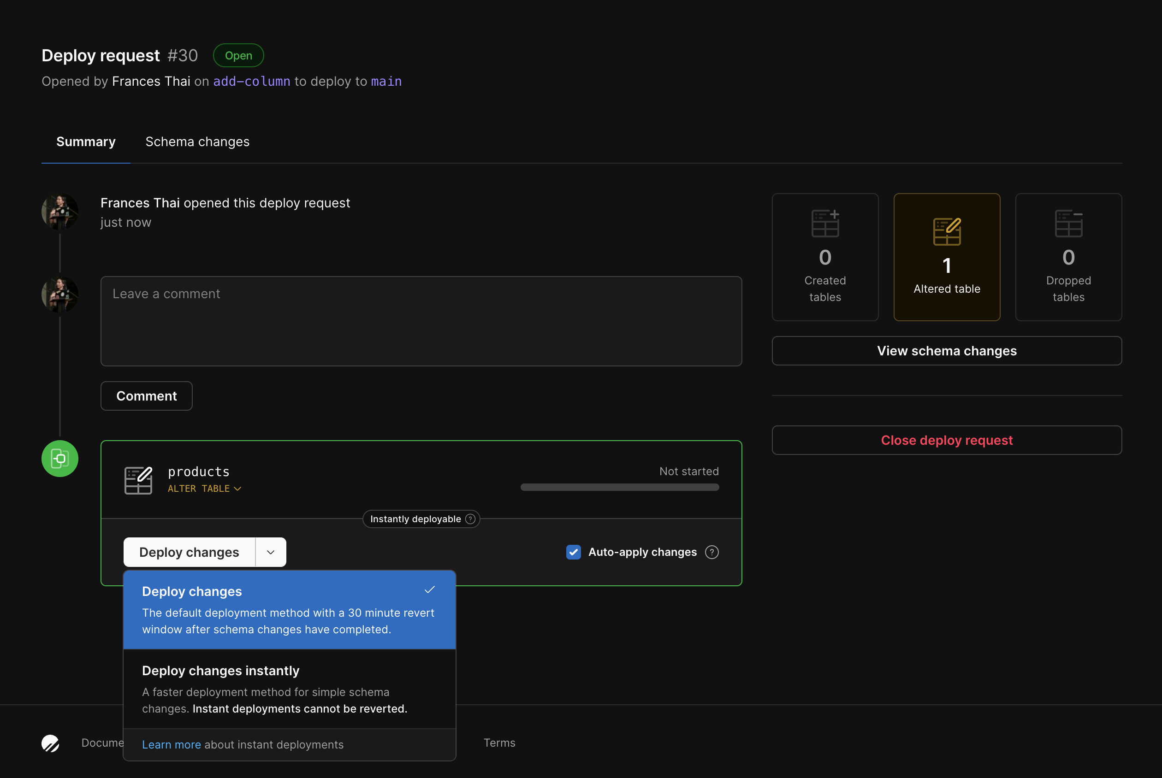Click the green deploy icon in the timeline
Viewport: 1162px width, 778px height.
click(x=59, y=458)
